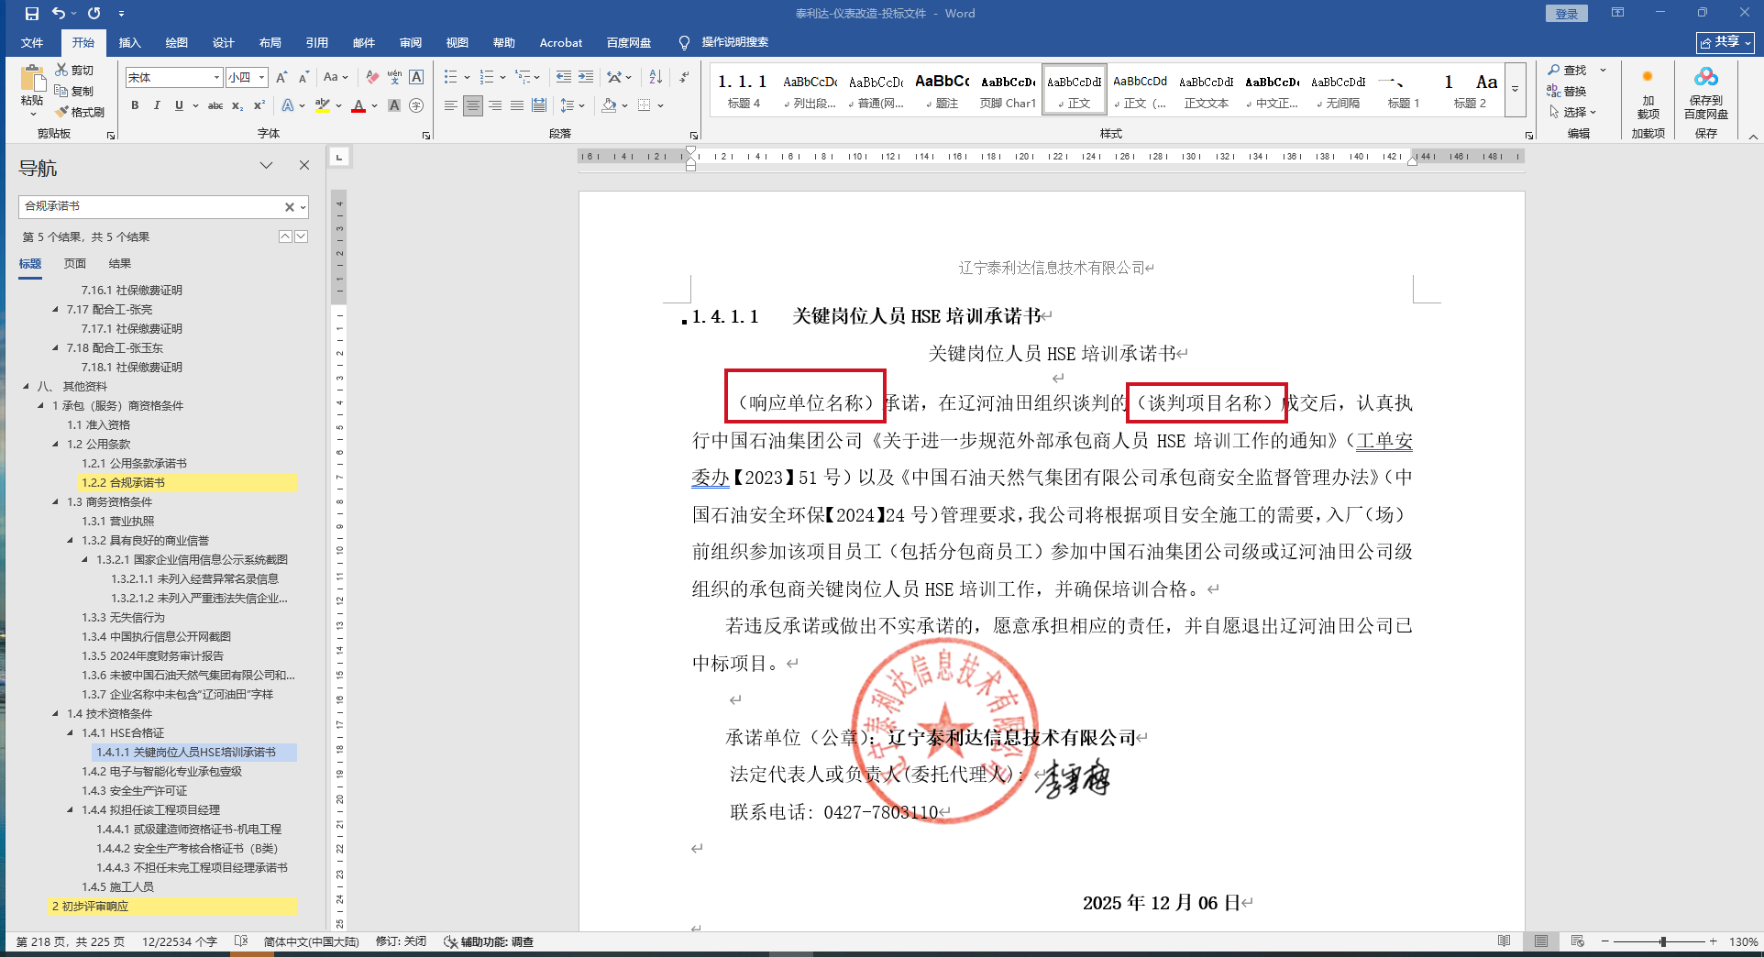Sort the selected text A to Z

click(x=656, y=78)
